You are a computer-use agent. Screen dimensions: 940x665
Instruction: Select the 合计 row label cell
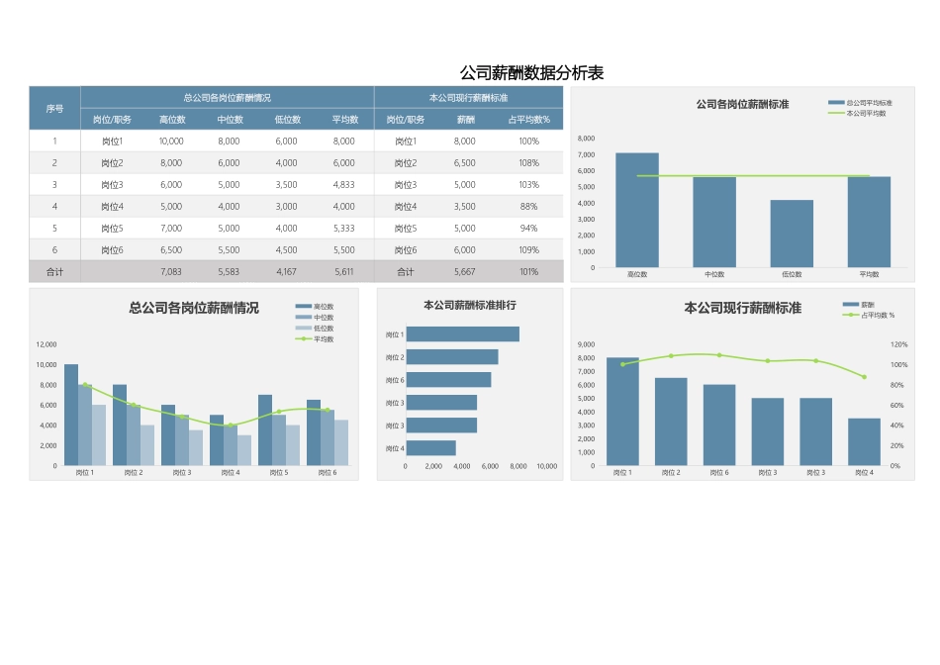[x=54, y=270]
